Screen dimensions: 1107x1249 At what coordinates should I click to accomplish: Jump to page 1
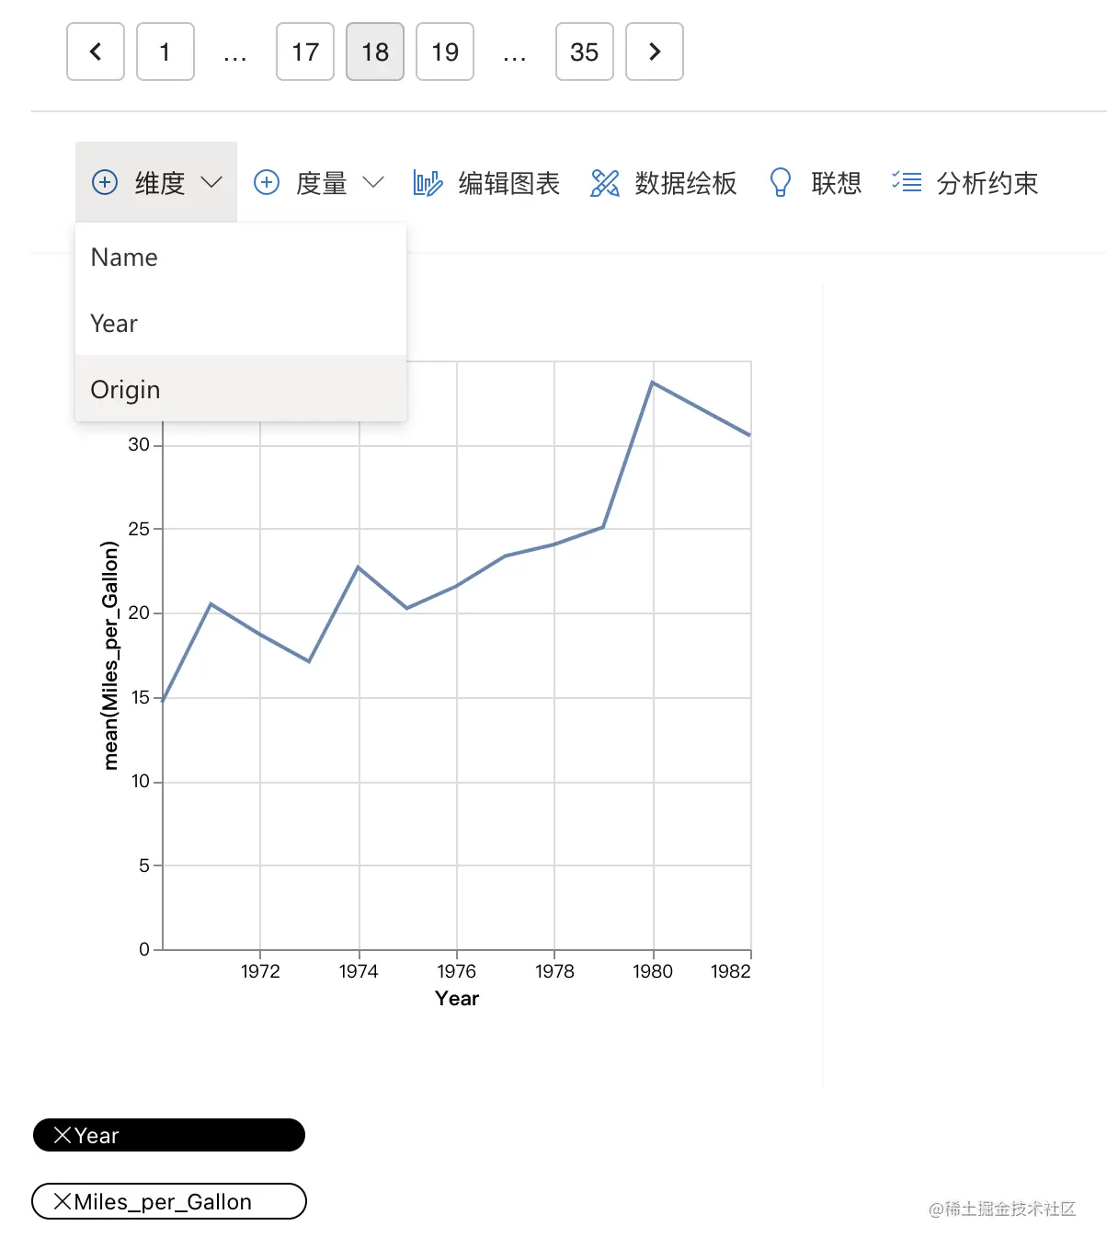tap(165, 52)
